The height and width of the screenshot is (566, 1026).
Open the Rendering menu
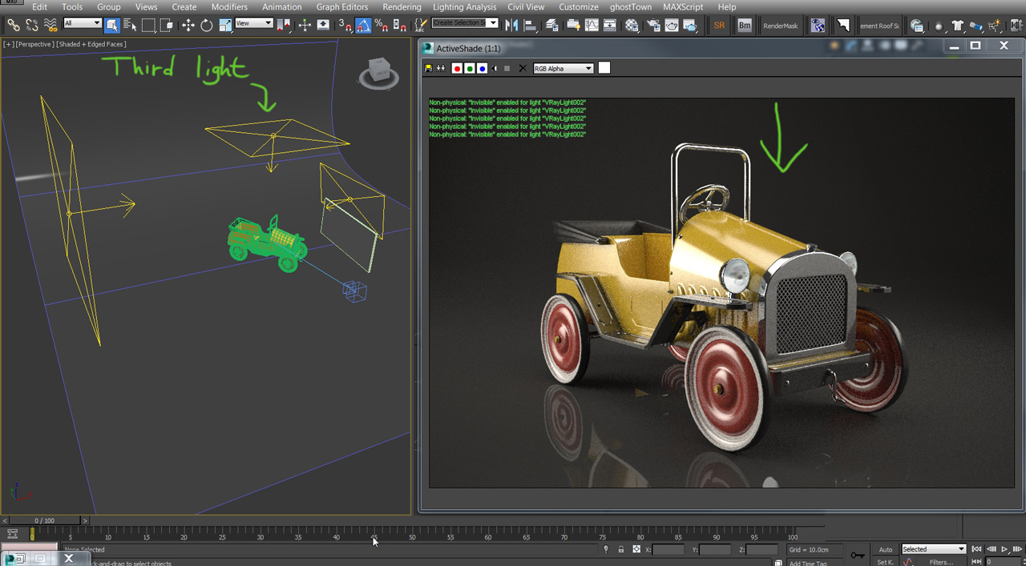tap(402, 6)
